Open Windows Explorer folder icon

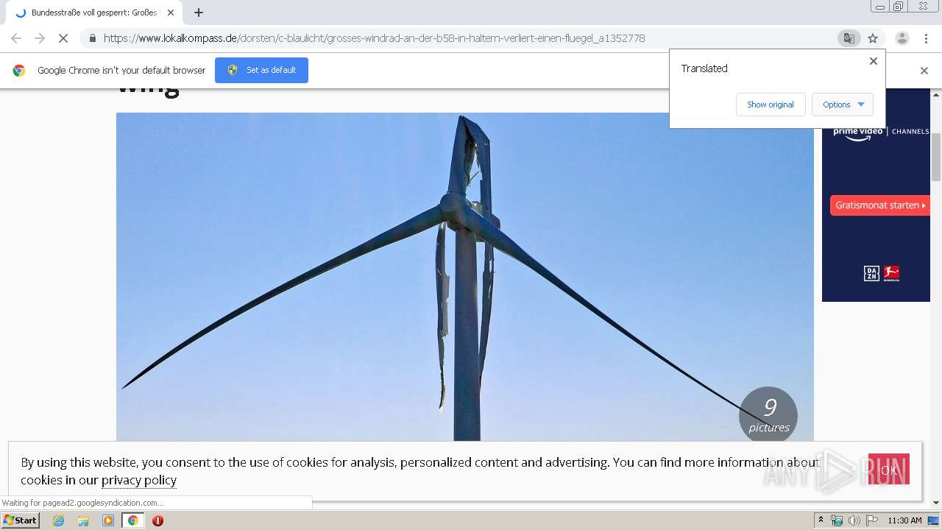click(83, 520)
